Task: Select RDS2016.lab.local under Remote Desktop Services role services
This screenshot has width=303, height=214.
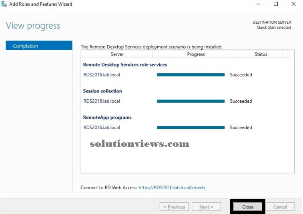Action: tap(102, 75)
